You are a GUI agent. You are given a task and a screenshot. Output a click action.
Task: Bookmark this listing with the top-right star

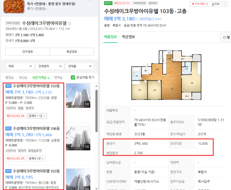pyautogui.click(x=225, y=4)
